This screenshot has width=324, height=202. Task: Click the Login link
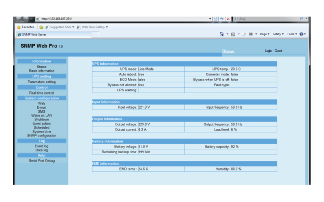point(268,51)
